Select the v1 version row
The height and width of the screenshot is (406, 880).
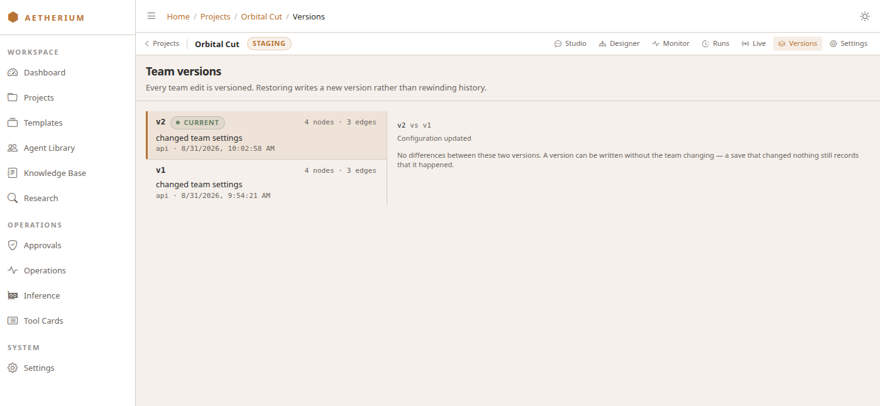click(x=267, y=183)
